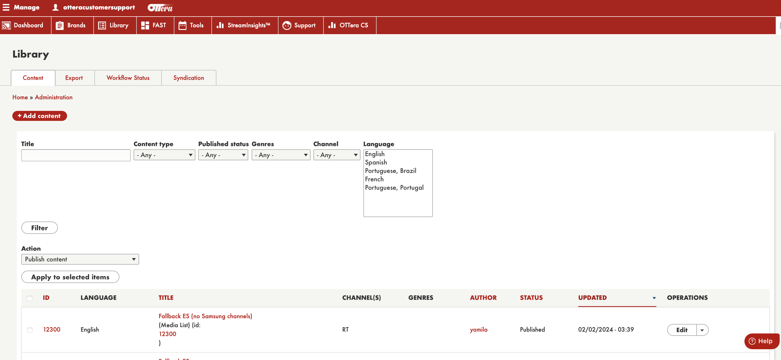Open the Action dropdown showing Publish content
The image size is (781, 360).
click(80, 259)
